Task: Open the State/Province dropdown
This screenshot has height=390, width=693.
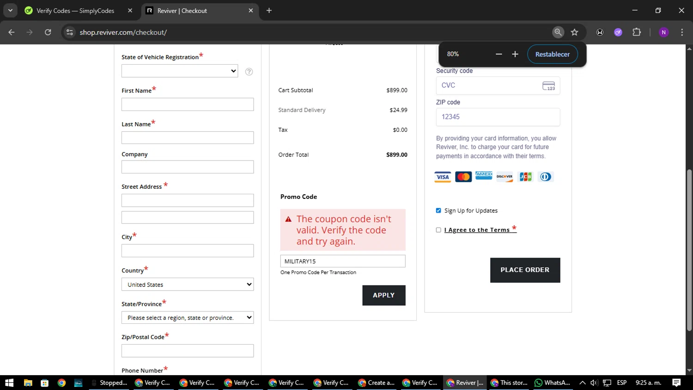Action: [x=188, y=317]
